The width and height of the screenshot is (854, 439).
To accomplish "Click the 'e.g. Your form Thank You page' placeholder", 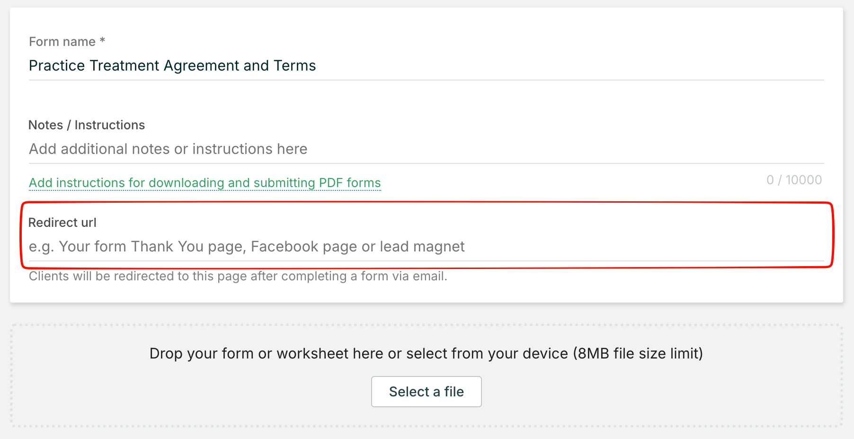I will (246, 247).
